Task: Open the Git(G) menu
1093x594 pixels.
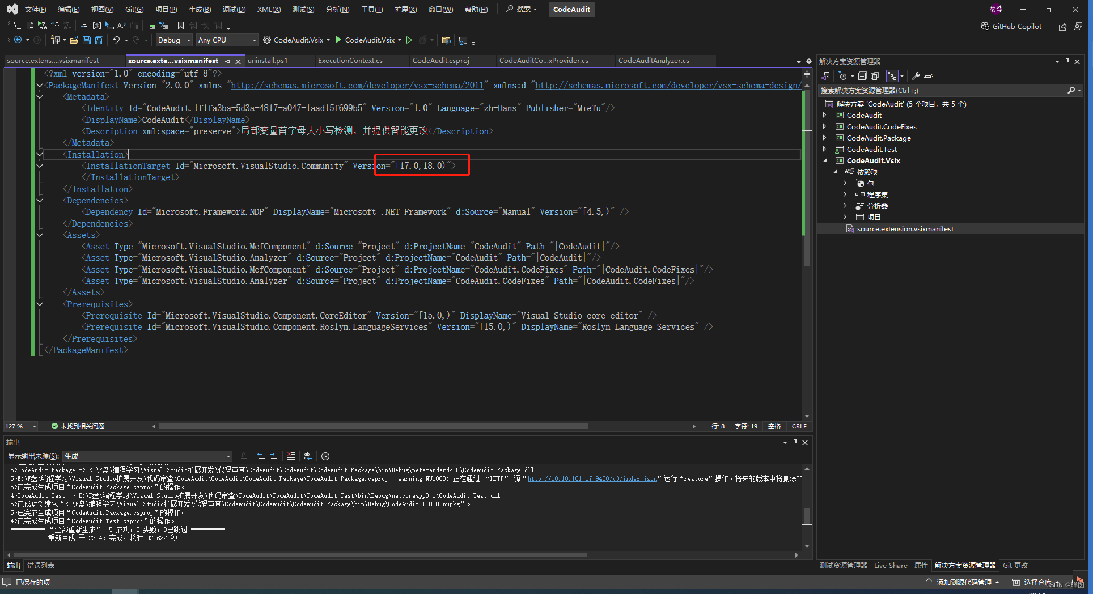Action: click(134, 10)
